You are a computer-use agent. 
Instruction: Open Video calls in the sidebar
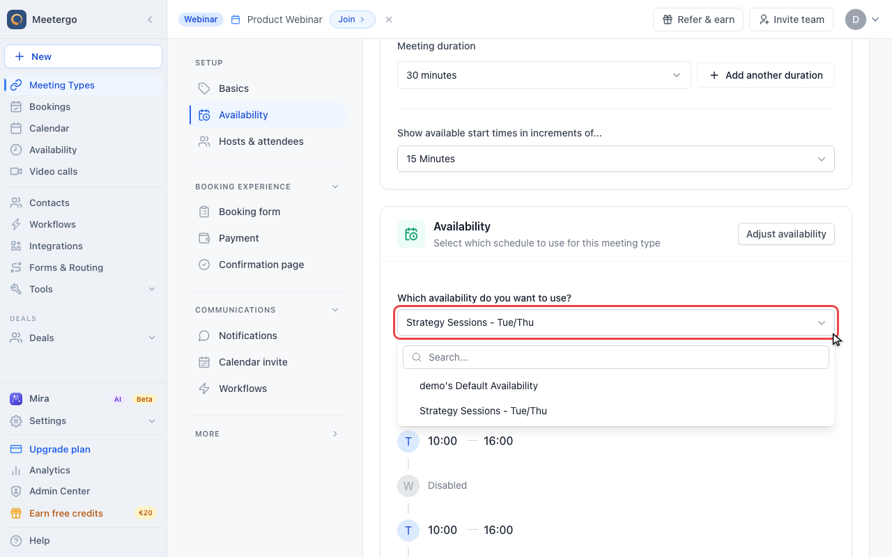point(83,171)
